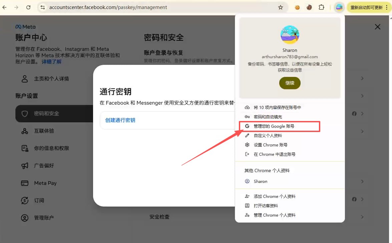Click the browser back arrow
Viewport: 392px width, 243px height.
(x=5, y=7)
